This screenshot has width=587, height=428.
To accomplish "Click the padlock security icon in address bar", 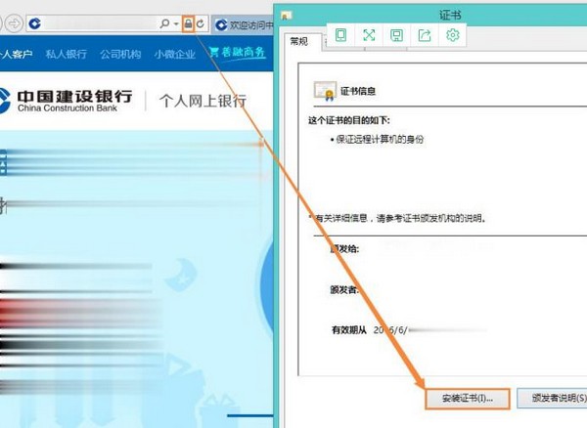I will click(x=189, y=22).
